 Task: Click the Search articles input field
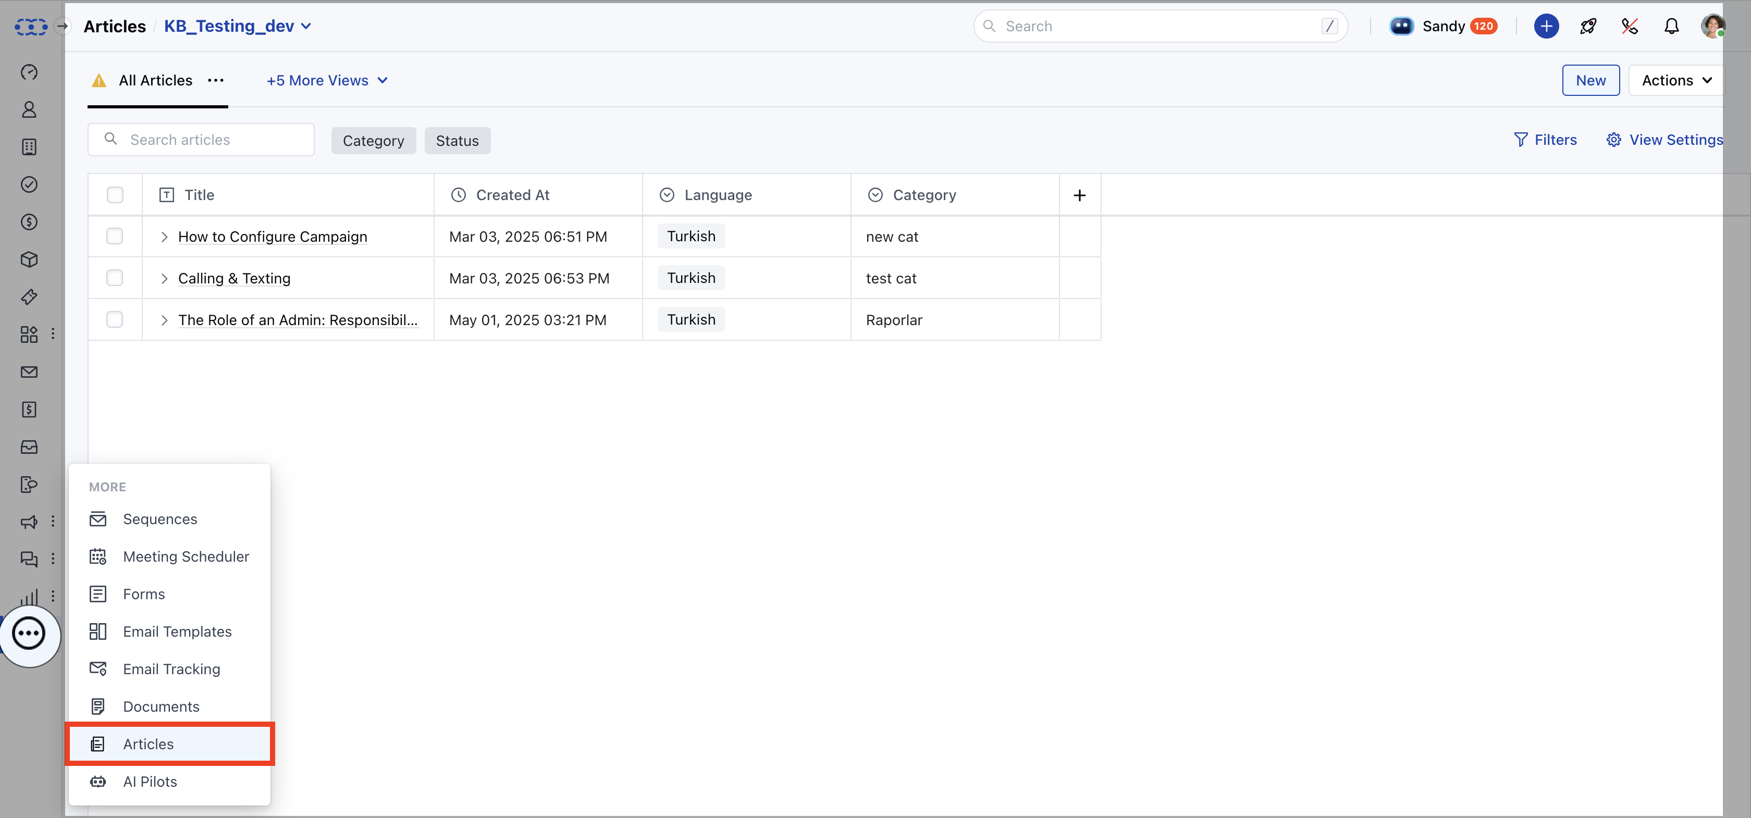tap(211, 139)
